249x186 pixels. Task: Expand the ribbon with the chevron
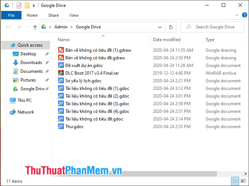click(237, 15)
